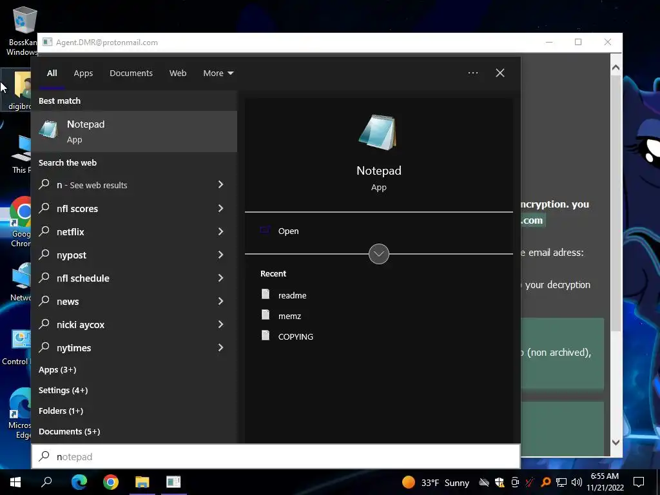This screenshot has width=660, height=495.
Task: Select the Recycle Bin desktop icon
Action: 22,31
